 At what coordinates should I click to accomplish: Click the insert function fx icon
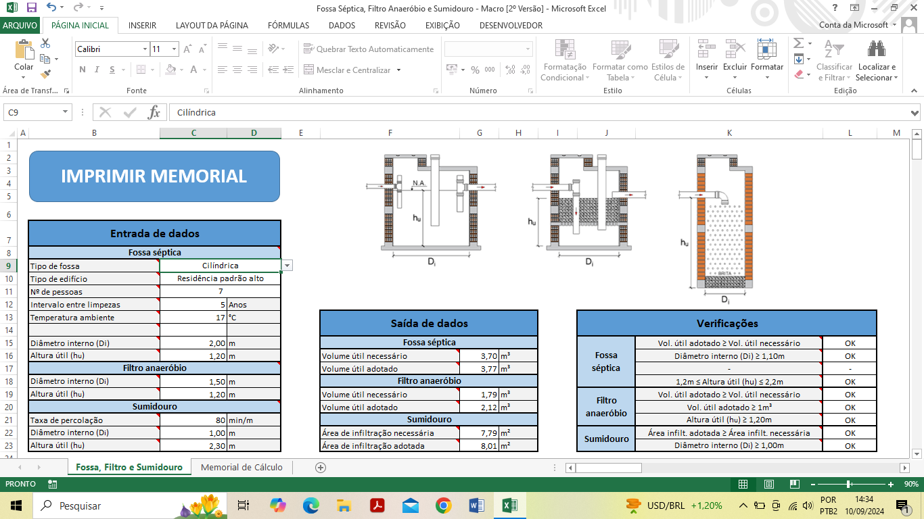tap(154, 112)
